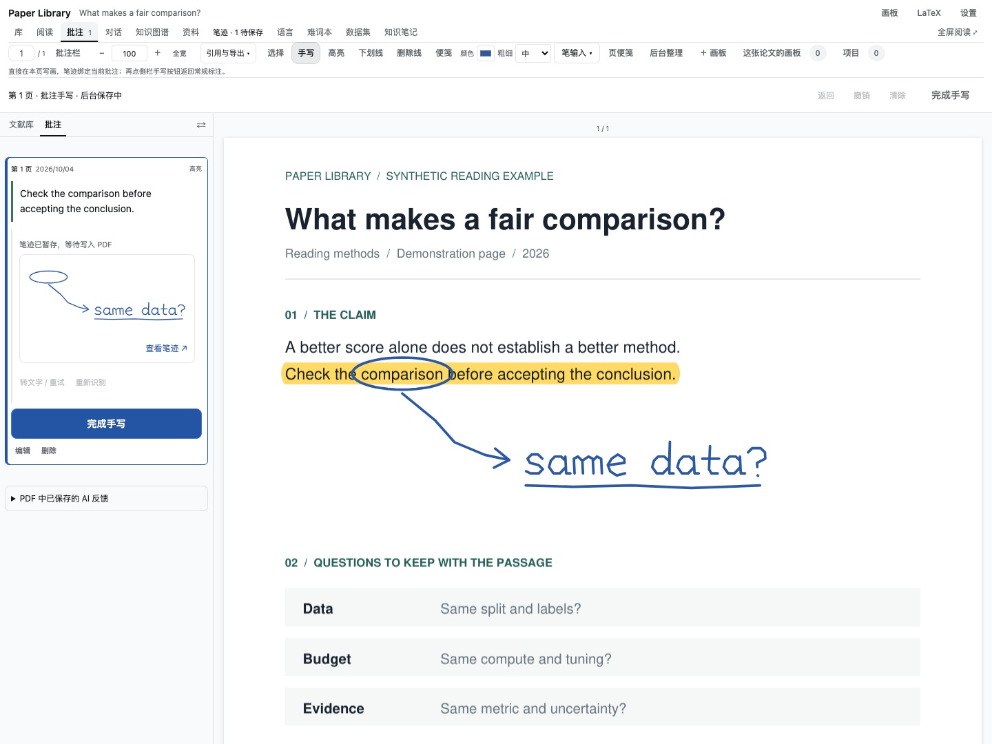Open the 对话 tab
The height and width of the screenshot is (744, 992).
coord(114,32)
